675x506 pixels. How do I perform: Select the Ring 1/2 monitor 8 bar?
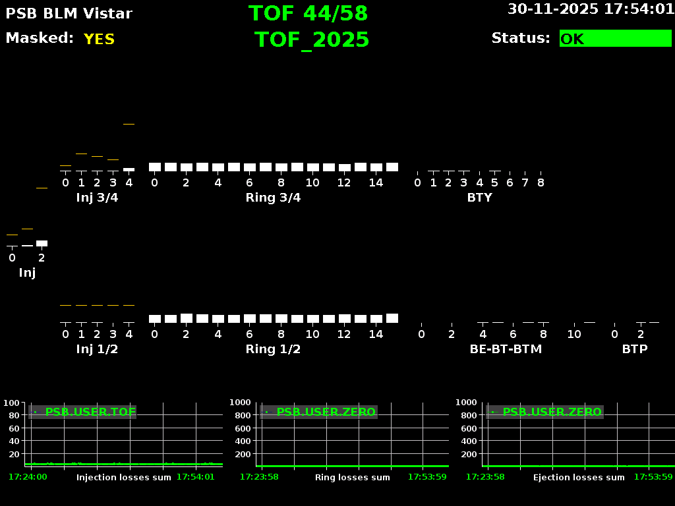coord(281,318)
